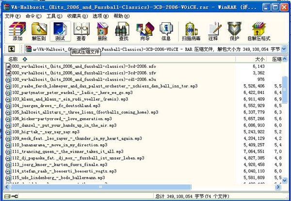Open the 工具(S) menu

54,16
